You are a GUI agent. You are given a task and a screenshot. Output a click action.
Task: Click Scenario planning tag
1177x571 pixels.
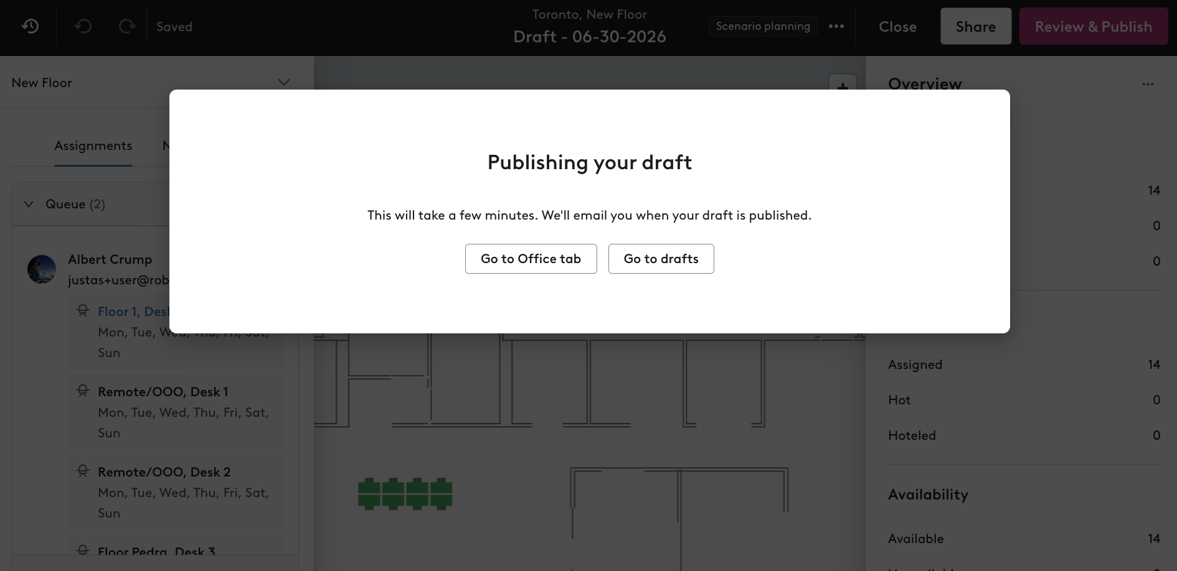point(763,26)
